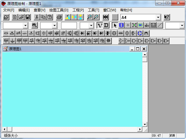Flip component horizontally with mirror icon
186x139 pixels.
74,17
